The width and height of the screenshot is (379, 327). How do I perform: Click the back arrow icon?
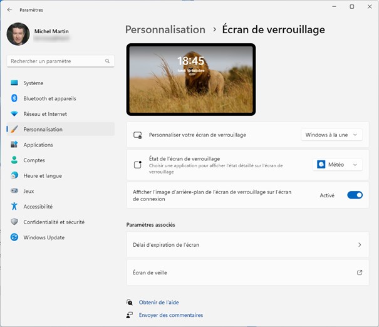pos(9,9)
